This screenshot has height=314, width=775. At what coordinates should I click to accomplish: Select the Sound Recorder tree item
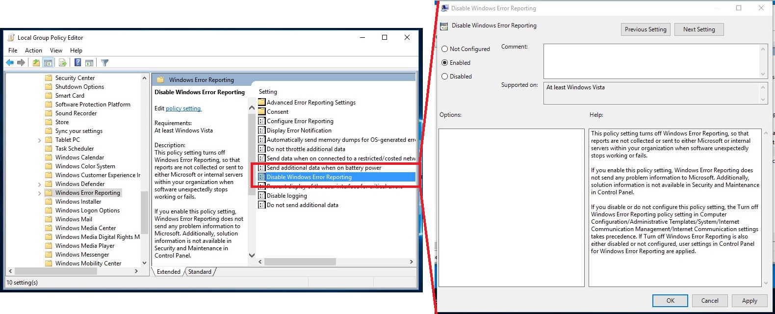pos(76,113)
